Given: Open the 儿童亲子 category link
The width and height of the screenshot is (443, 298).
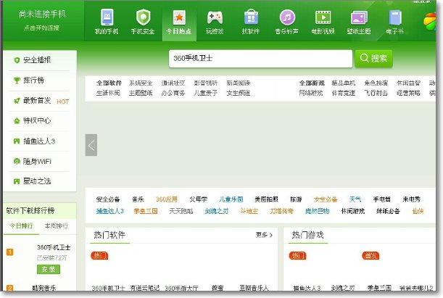Looking at the screenshot, I should pos(206,93).
